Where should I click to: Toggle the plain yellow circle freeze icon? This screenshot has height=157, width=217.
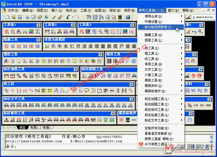[75, 61]
